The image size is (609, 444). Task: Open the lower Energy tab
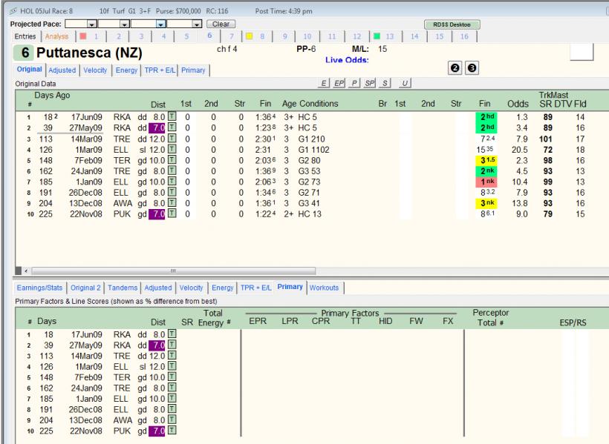[223, 288]
